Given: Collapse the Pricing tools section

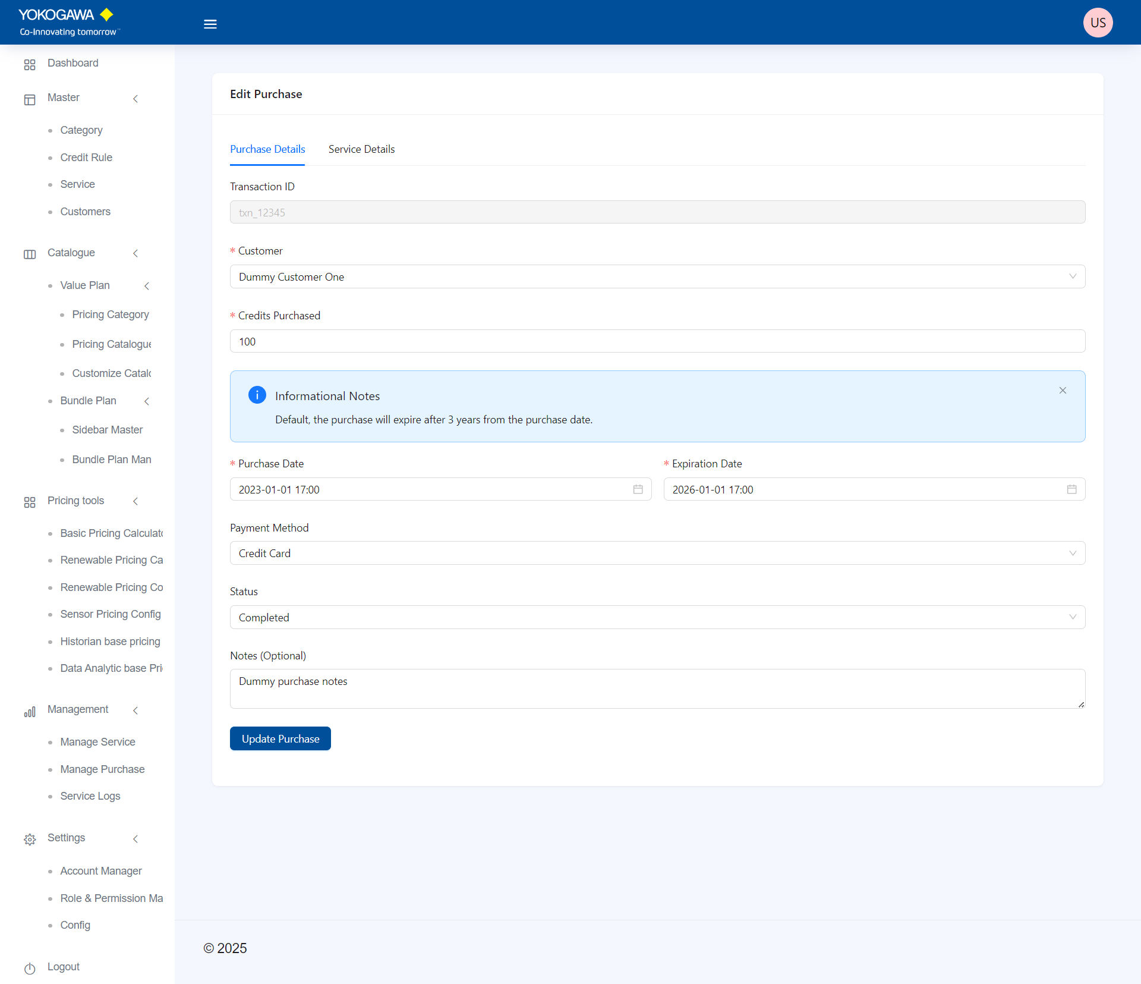Looking at the screenshot, I should [135, 501].
